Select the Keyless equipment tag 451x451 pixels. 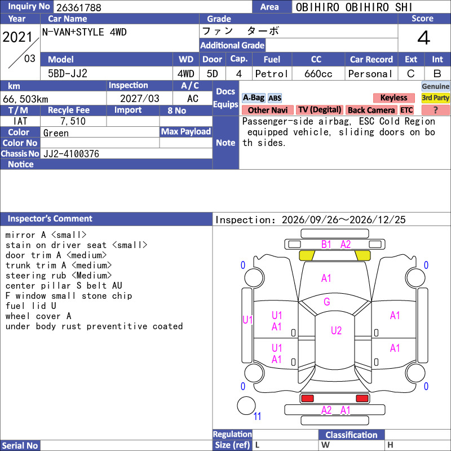coord(393,98)
